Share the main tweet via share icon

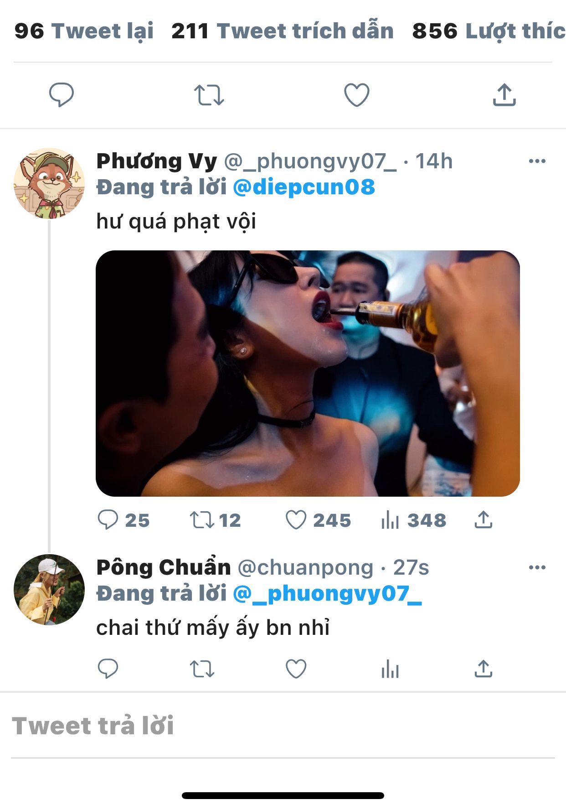point(504,95)
